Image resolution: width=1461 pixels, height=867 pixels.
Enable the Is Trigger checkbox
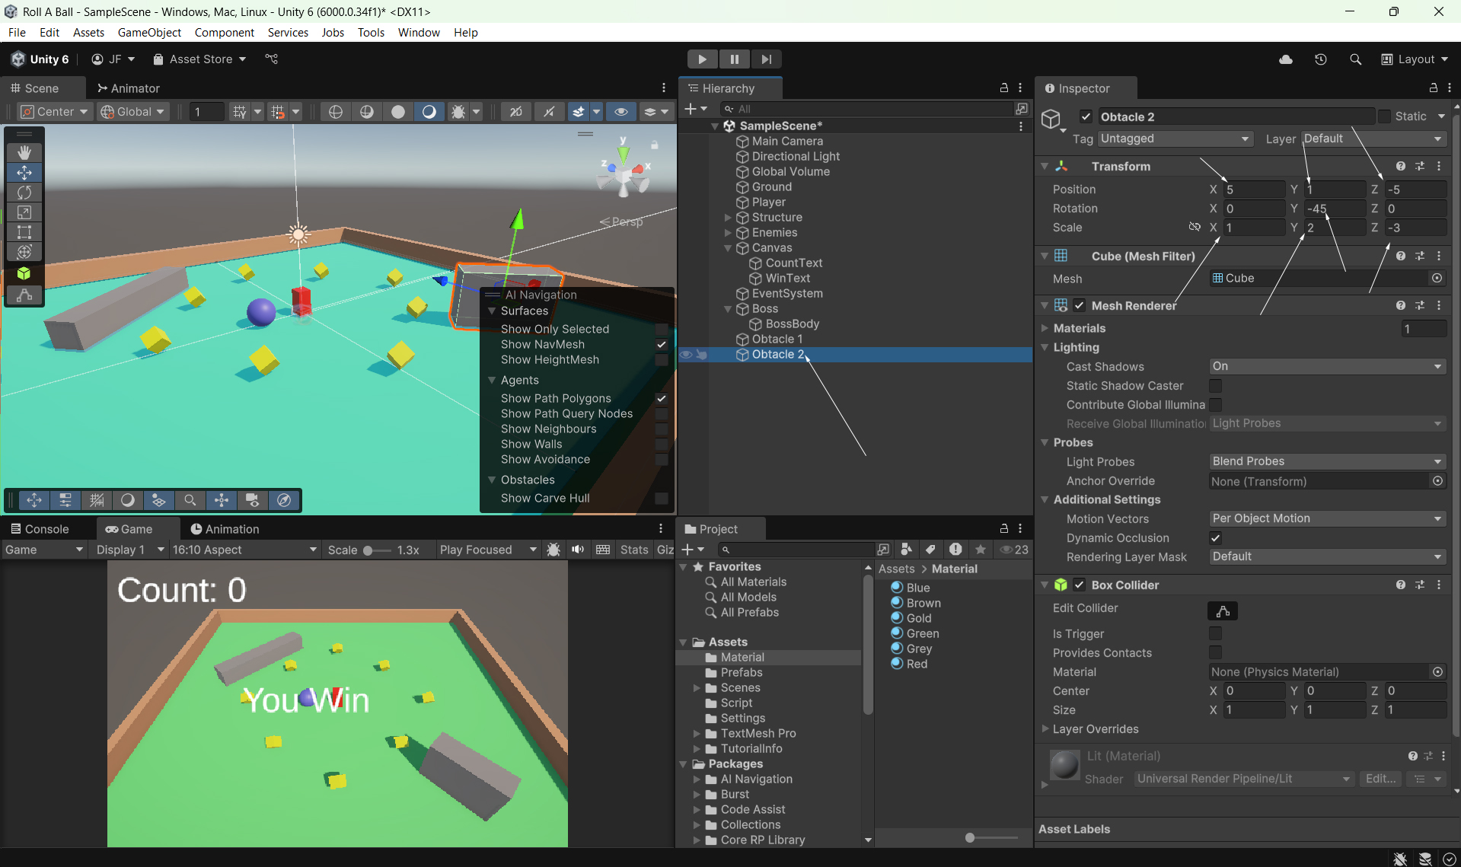pyautogui.click(x=1215, y=633)
